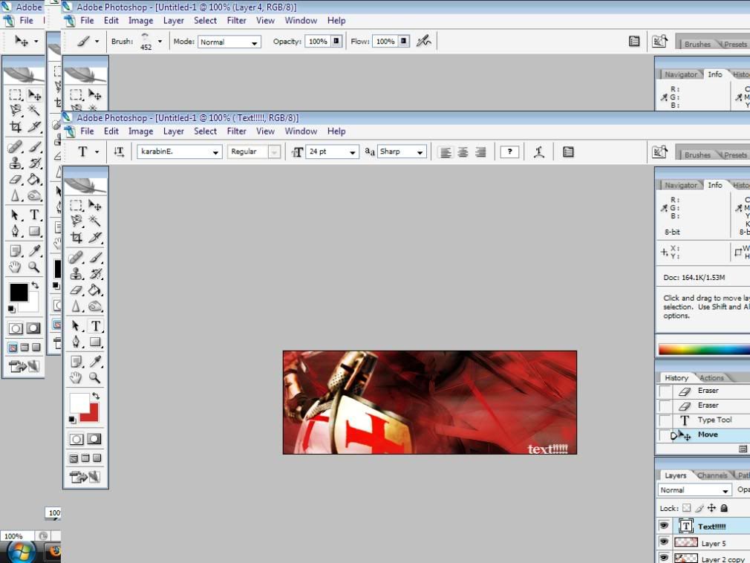Click Jump to ImageReady in front toolbox
The height and width of the screenshot is (563, 750).
(85, 477)
